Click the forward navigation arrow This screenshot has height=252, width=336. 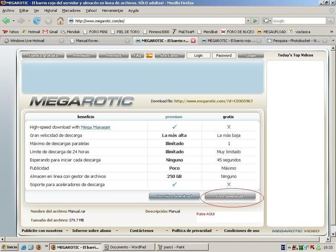(x=21, y=21)
